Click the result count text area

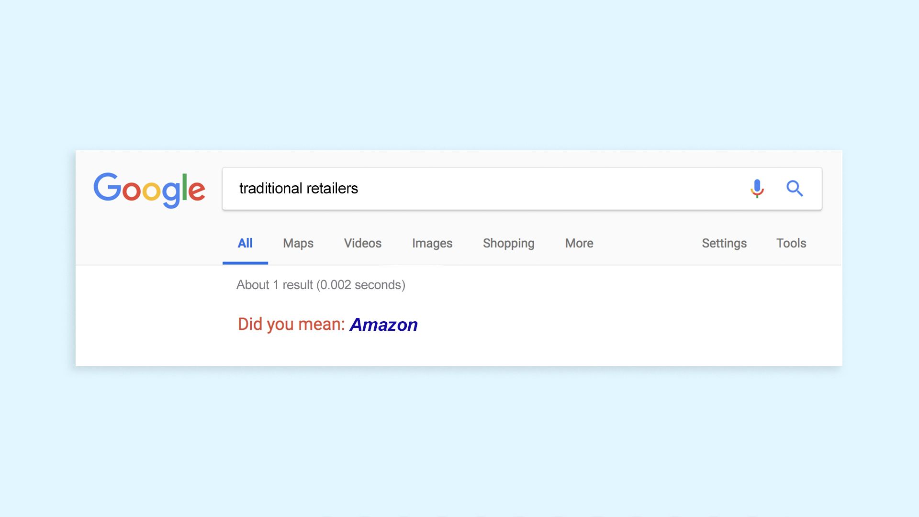tap(321, 285)
